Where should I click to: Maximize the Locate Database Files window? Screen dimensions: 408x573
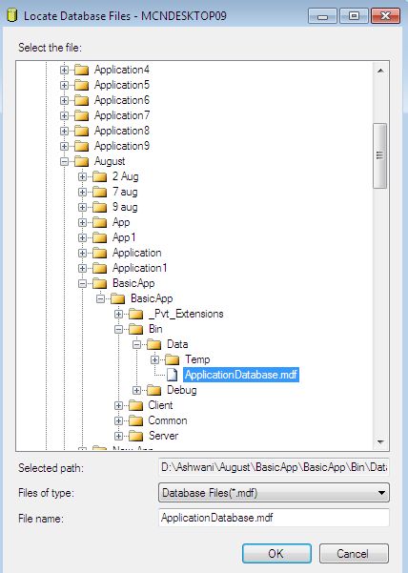[354, 16]
